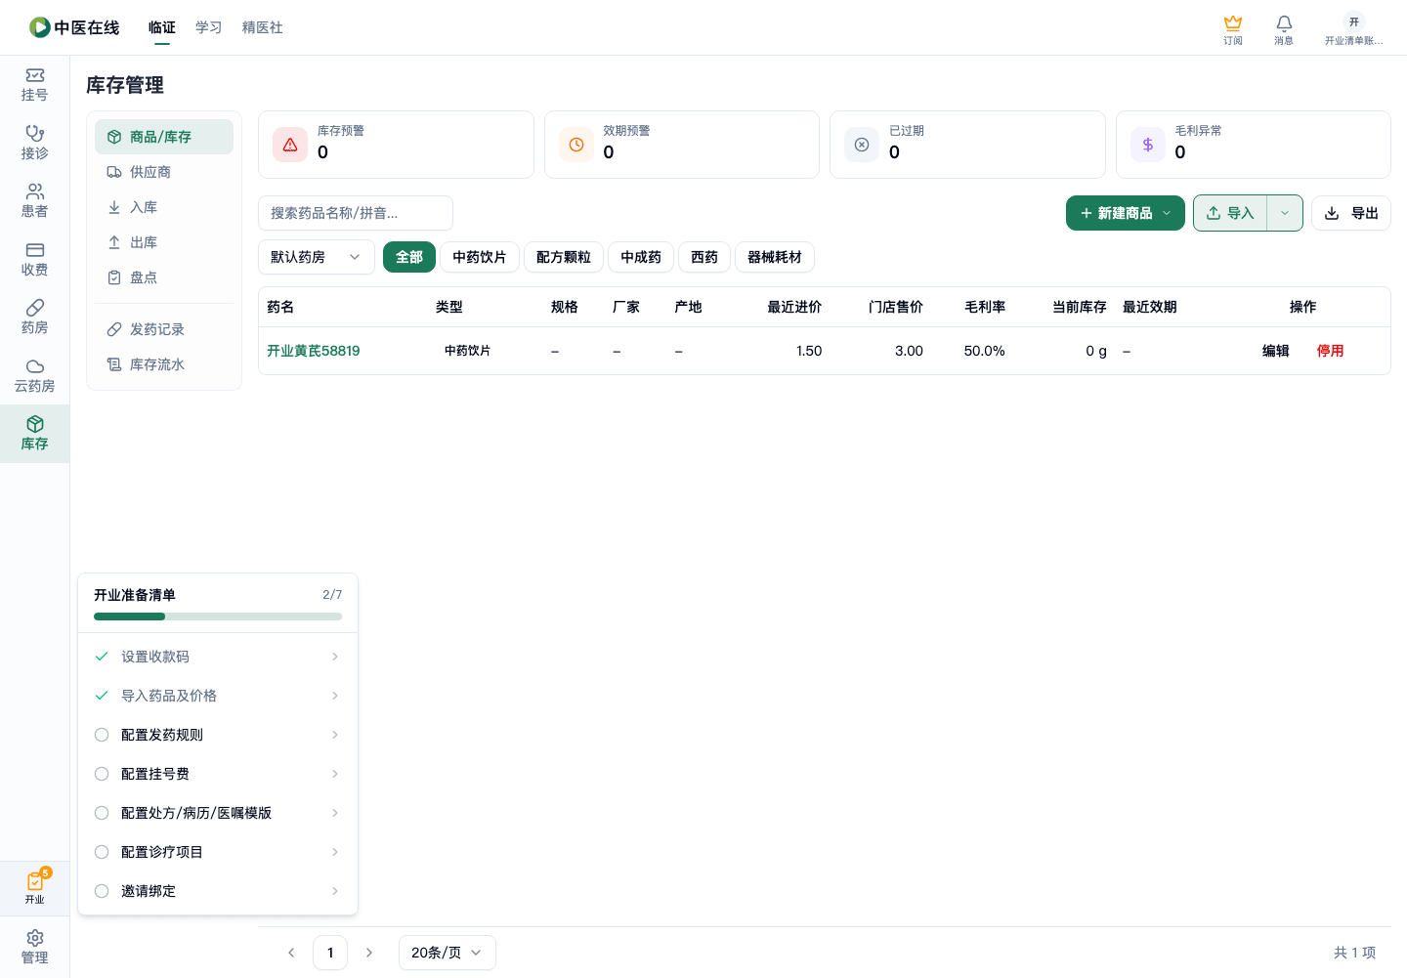The width and height of the screenshot is (1407, 978).
Task: Click the 中医在线 logo
Action: [x=74, y=27]
